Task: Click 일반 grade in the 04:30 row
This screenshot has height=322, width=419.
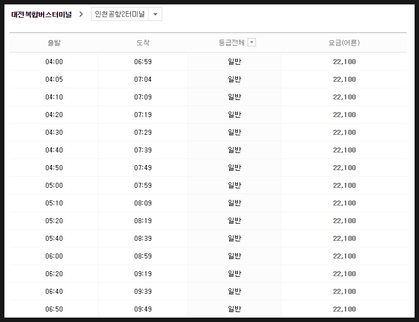Action: coord(235,132)
